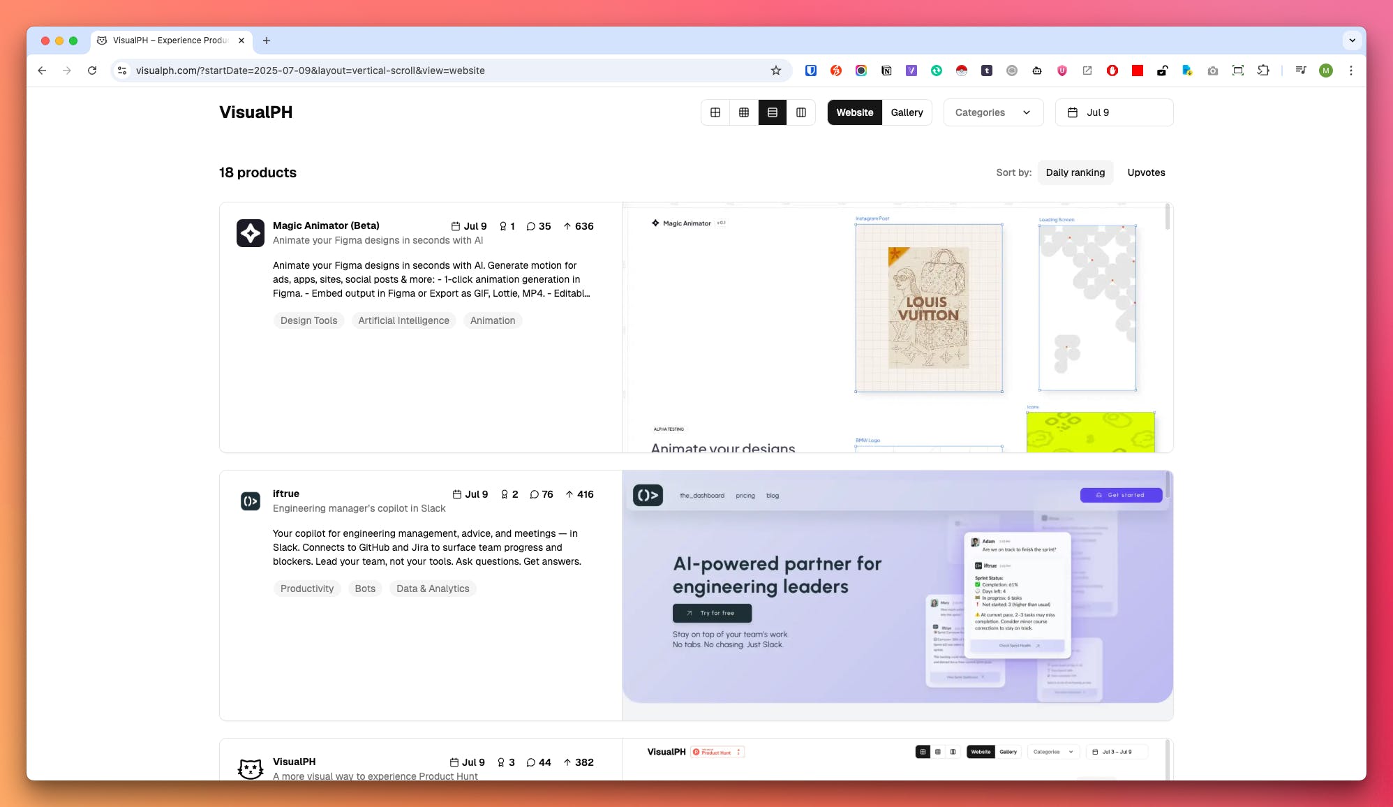The height and width of the screenshot is (807, 1393).
Task: Filter by the Productivity tag
Action: pyautogui.click(x=307, y=588)
